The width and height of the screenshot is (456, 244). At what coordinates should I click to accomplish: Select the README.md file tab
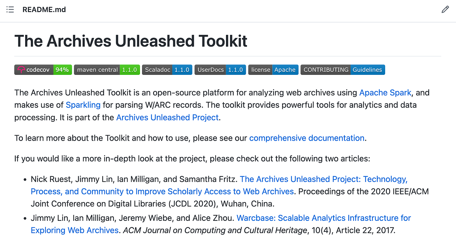(44, 9)
